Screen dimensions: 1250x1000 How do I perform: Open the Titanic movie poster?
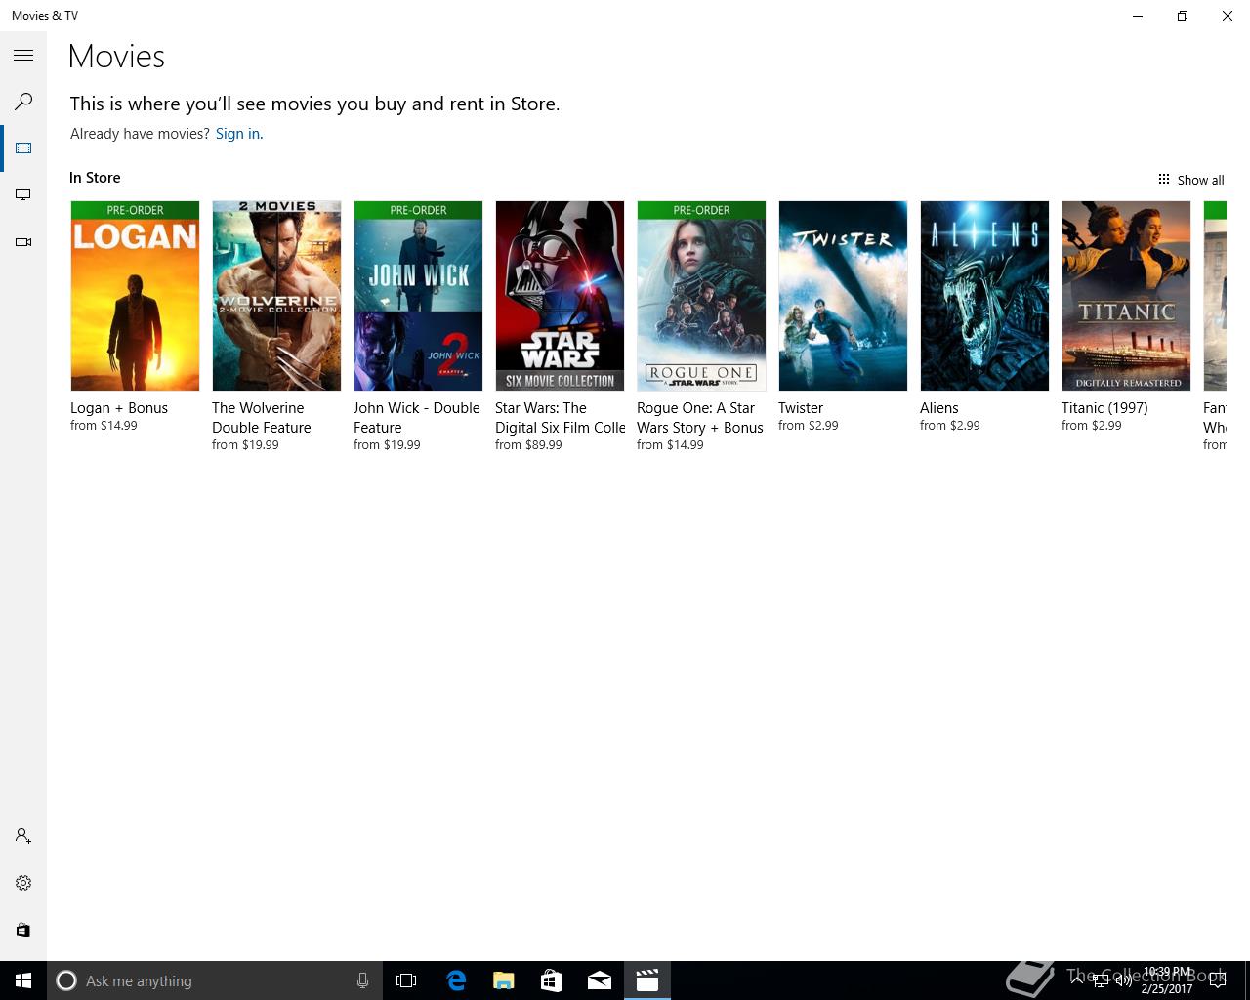tap(1126, 296)
